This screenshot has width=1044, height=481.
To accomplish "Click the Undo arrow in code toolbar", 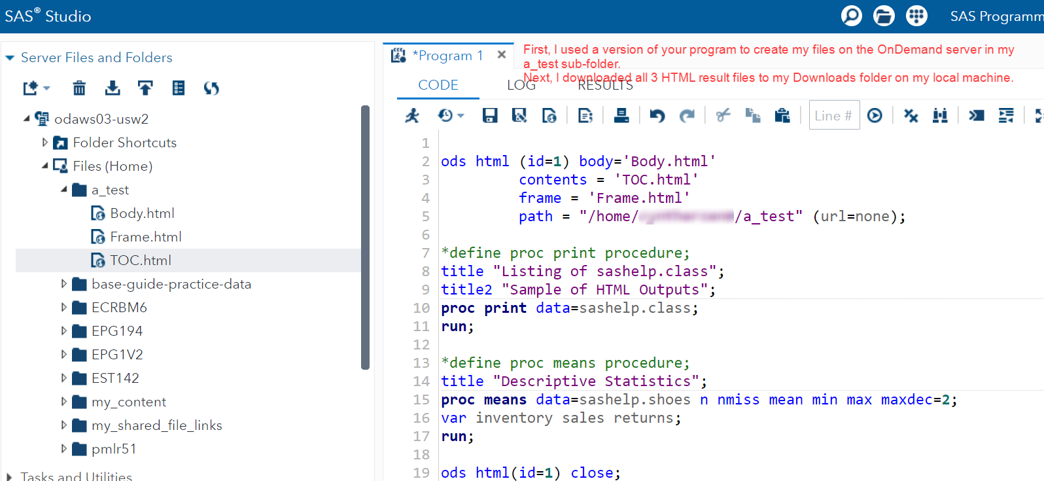I will click(x=657, y=116).
